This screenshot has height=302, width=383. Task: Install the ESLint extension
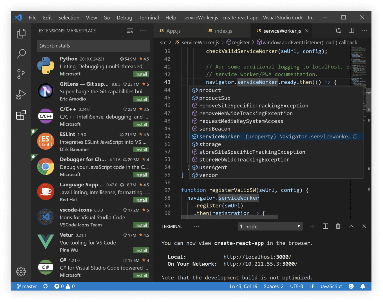pos(141,149)
